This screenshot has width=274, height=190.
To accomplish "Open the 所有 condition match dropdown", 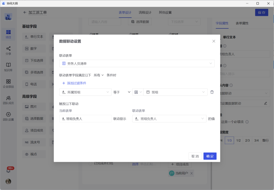I will [x=98, y=75].
